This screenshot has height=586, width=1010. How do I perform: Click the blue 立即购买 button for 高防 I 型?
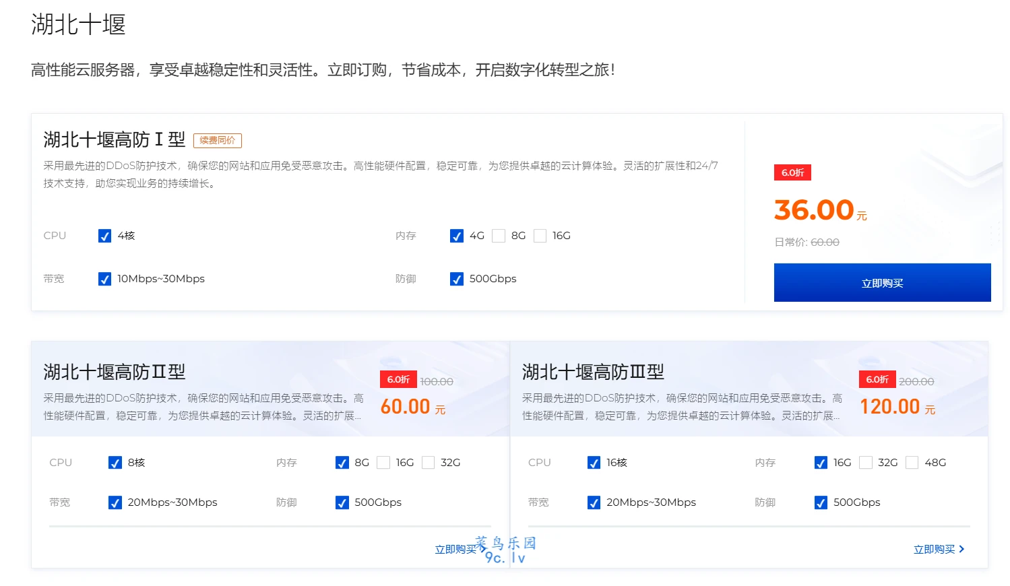[x=882, y=283]
